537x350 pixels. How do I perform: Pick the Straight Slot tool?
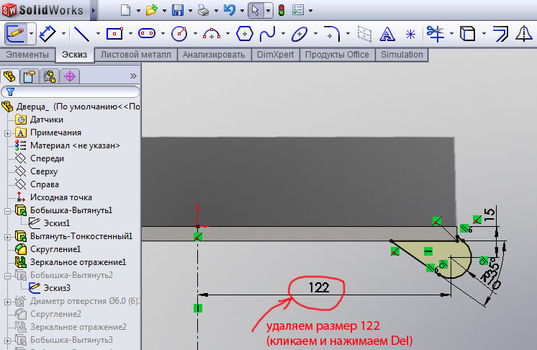pos(147,33)
